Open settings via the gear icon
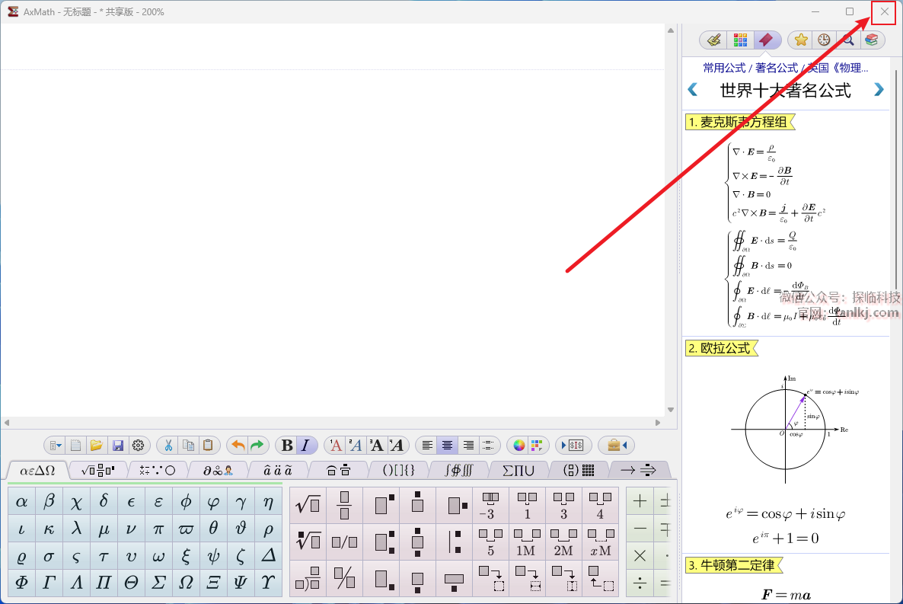The image size is (903, 604). (x=138, y=446)
